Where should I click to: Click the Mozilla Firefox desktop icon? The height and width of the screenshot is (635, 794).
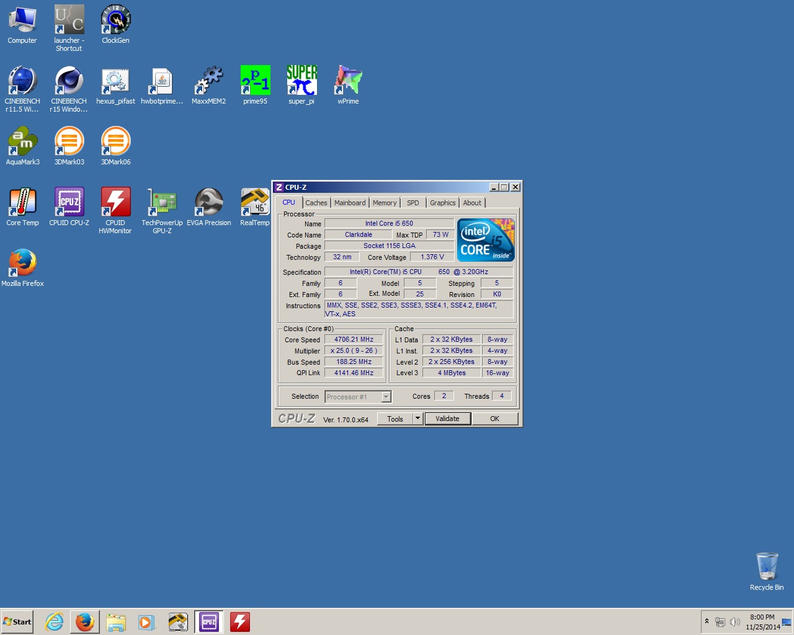click(x=22, y=268)
